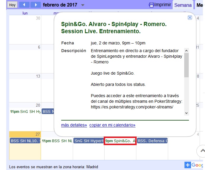Go to previous month arrow

tap(24, 5)
